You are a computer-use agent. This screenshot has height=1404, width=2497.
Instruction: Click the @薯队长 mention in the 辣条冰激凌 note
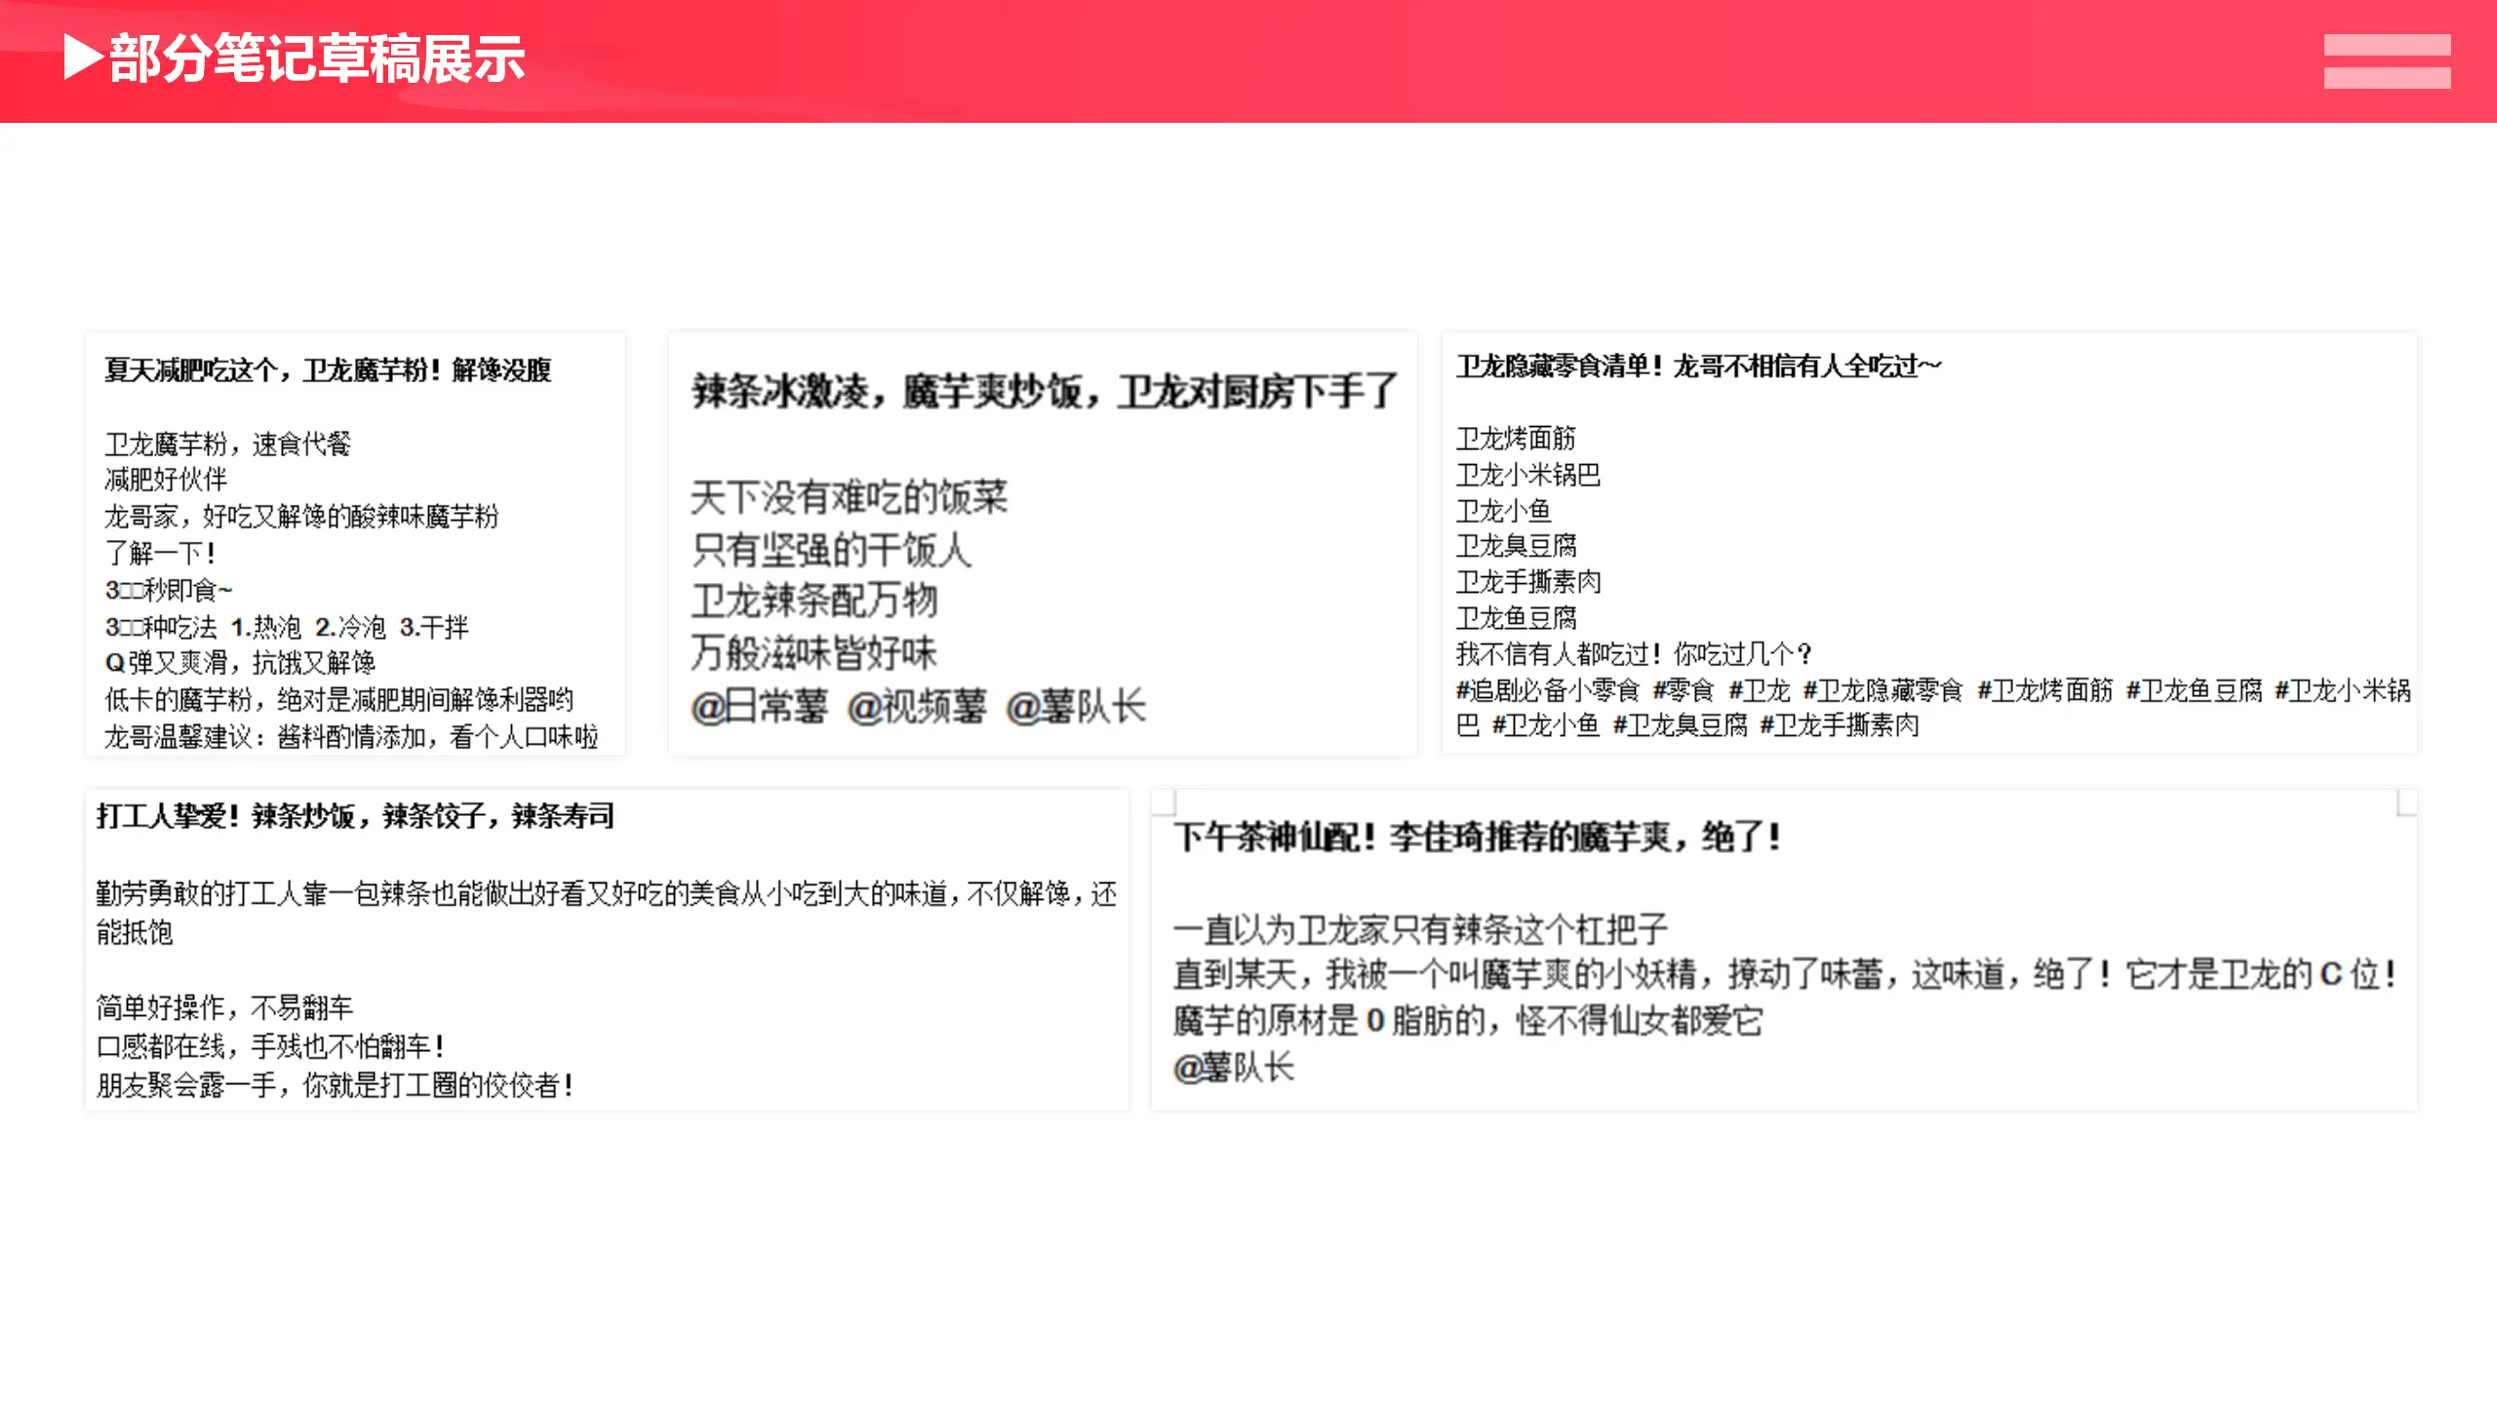point(1075,707)
